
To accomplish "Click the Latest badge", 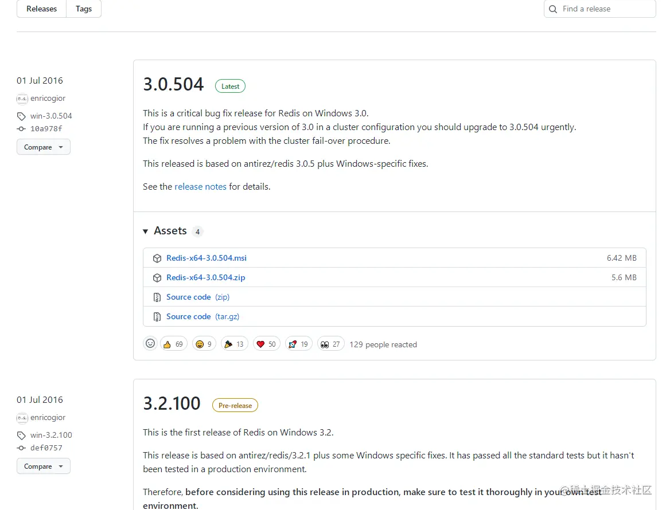I will point(230,86).
